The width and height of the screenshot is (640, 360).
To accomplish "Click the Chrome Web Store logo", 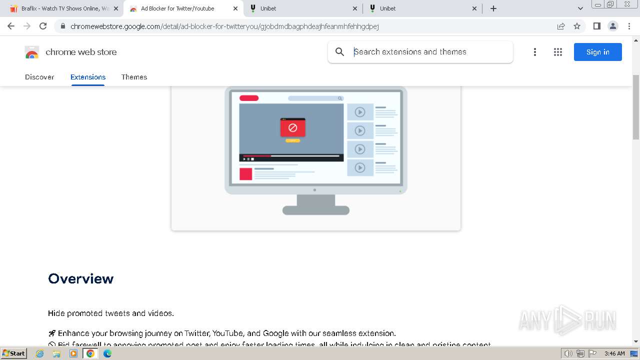I will point(31,52).
